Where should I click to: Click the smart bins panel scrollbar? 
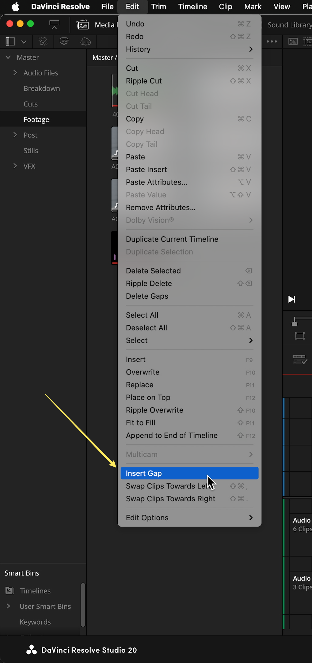pyautogui.click(x=83, y=604)
